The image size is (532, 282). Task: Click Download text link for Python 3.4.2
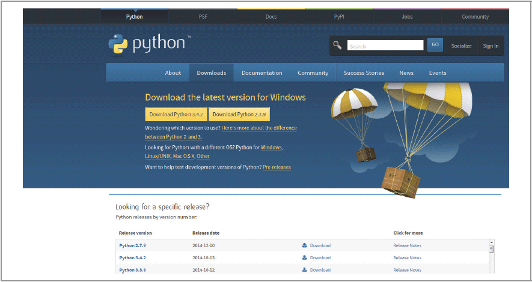coord(320,258)
